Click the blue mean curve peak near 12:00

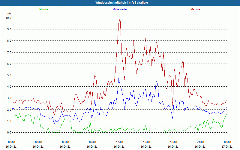point(118,78)
